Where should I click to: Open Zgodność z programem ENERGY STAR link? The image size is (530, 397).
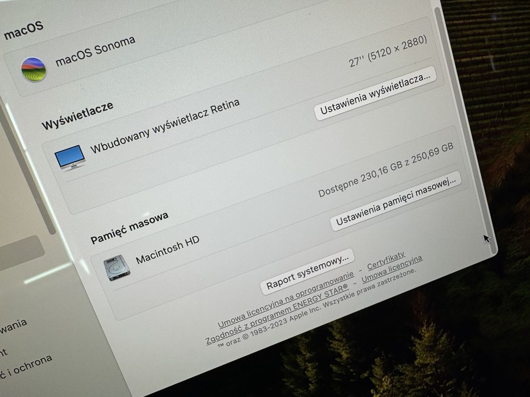click(277, 314)
